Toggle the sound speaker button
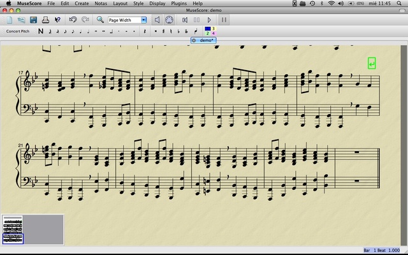This screenshot has width=408, height=255. point(157,20)
